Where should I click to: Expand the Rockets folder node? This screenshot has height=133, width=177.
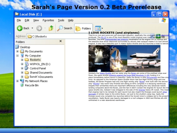[x=22, y=60]
